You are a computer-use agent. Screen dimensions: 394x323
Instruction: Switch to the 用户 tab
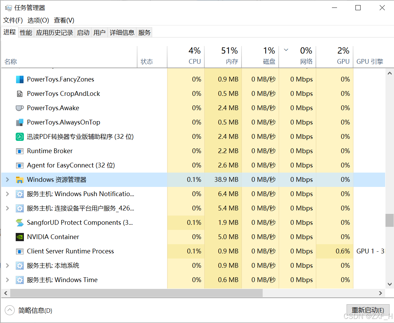[99, 33]
